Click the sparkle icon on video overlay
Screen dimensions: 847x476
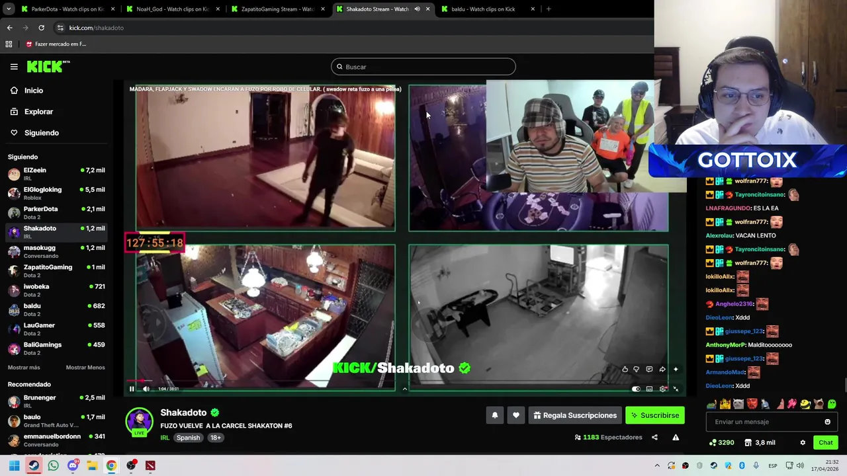pyautogui.click(x=676, y=370)
